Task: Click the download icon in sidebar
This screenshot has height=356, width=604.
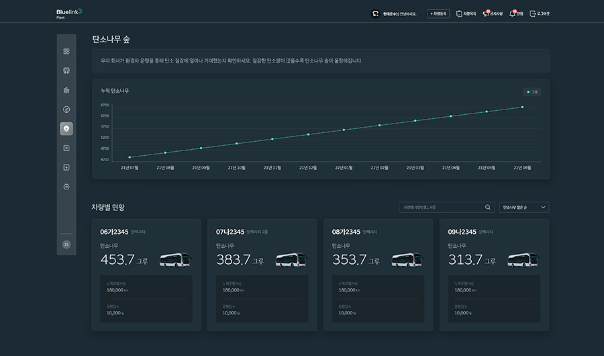Action: [66, 167]
